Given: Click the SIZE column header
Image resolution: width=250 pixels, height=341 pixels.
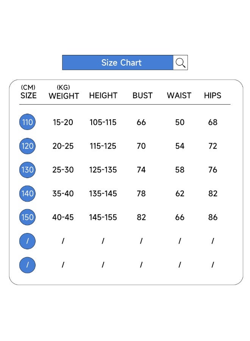Looking at the screenshot, I should tap(28, 95).
